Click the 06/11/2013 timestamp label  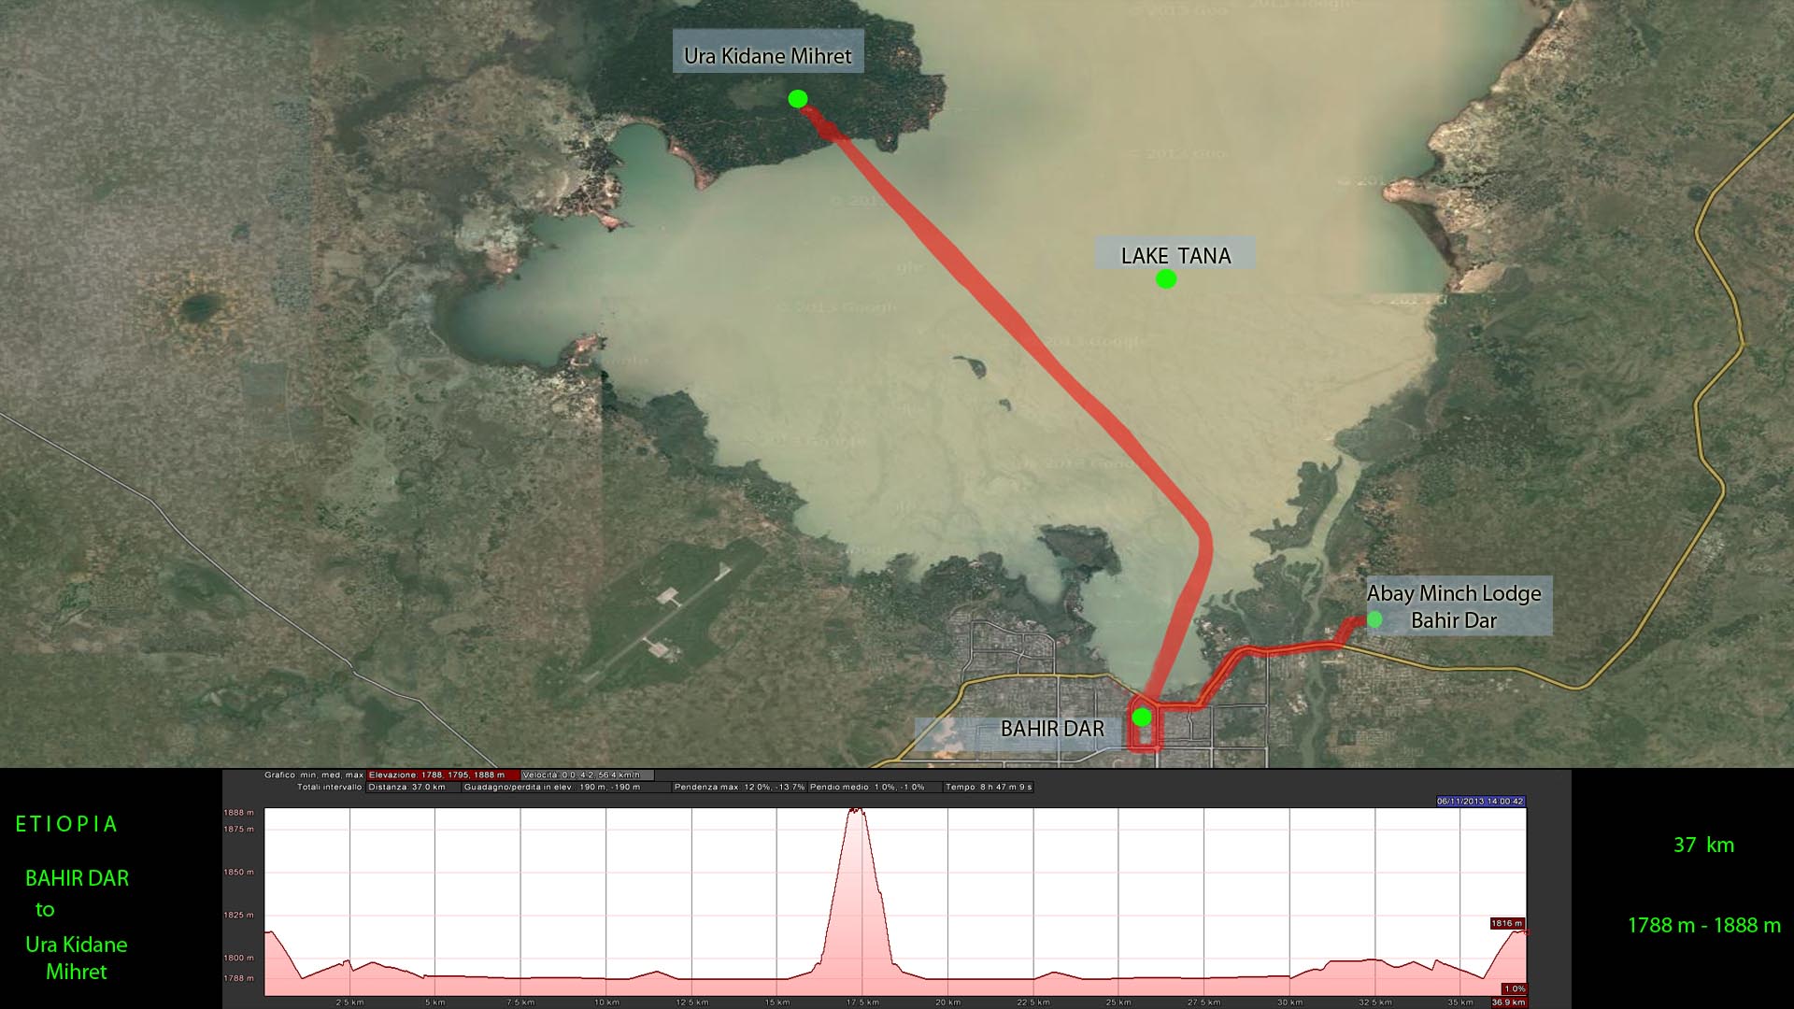(x=1480, y=801)
